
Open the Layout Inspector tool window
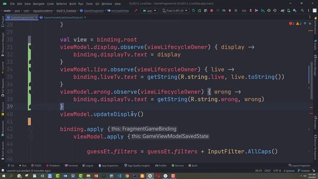pyautogui.click(x=299, y=166)
